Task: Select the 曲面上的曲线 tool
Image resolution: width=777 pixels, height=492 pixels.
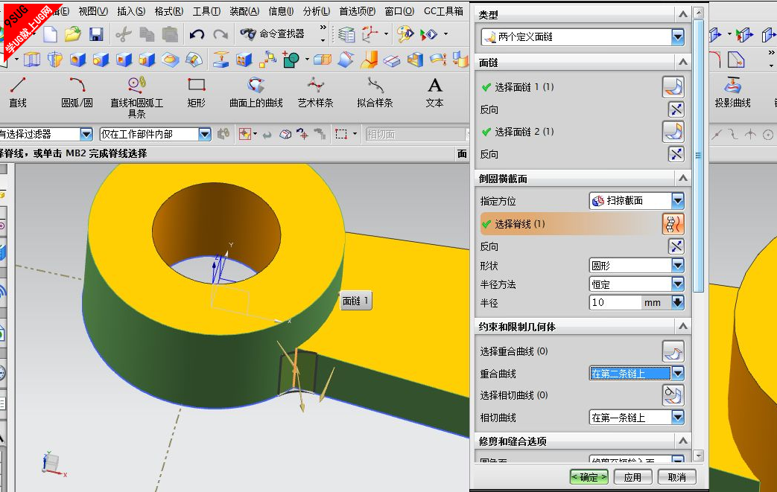Action: pyautogui.click(x=256, y=92)
